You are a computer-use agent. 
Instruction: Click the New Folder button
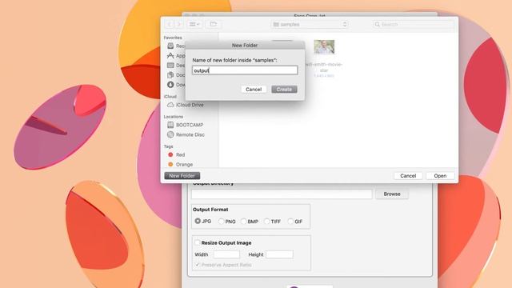point(182,176)
